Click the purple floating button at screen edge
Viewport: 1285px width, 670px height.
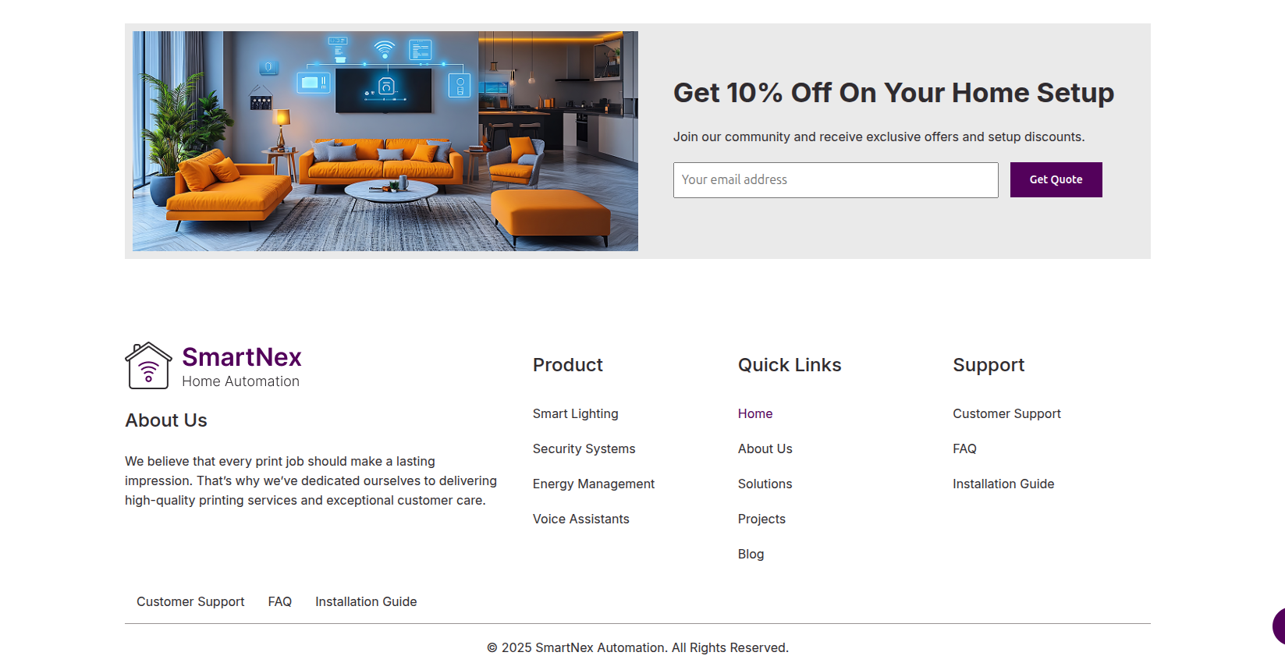(1279, 626)
